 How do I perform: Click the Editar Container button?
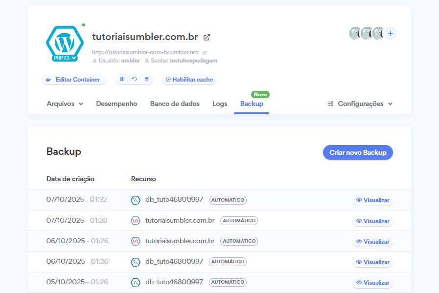(73, 80)
